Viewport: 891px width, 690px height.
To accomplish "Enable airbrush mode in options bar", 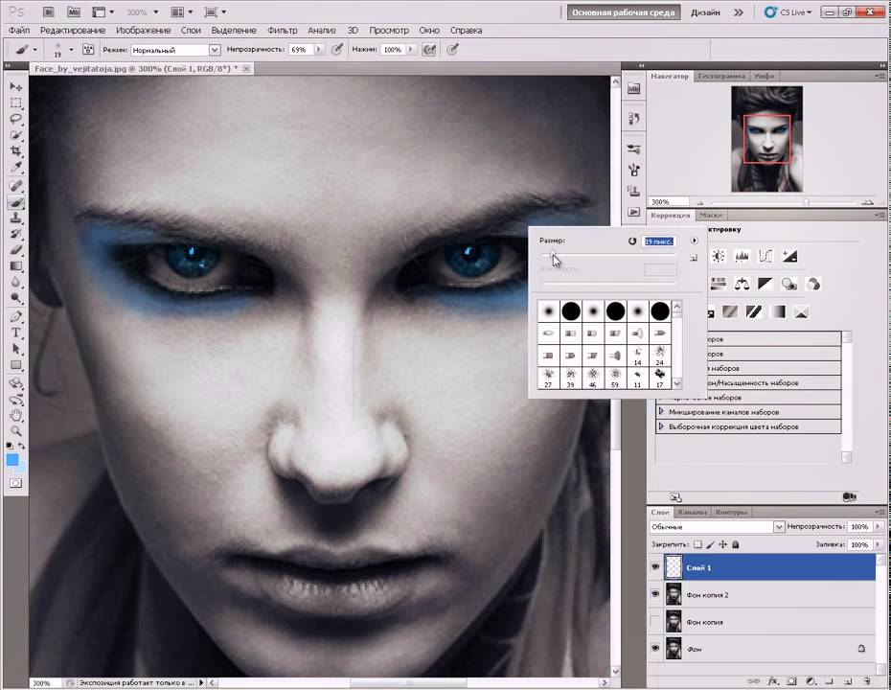I will [429, 50].
